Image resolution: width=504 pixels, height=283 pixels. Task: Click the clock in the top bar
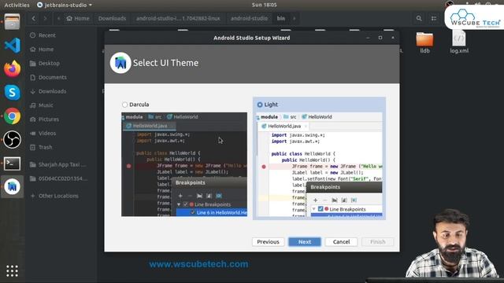pos(264,5)
